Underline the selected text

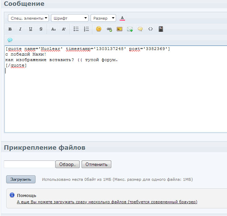(31, 29)
